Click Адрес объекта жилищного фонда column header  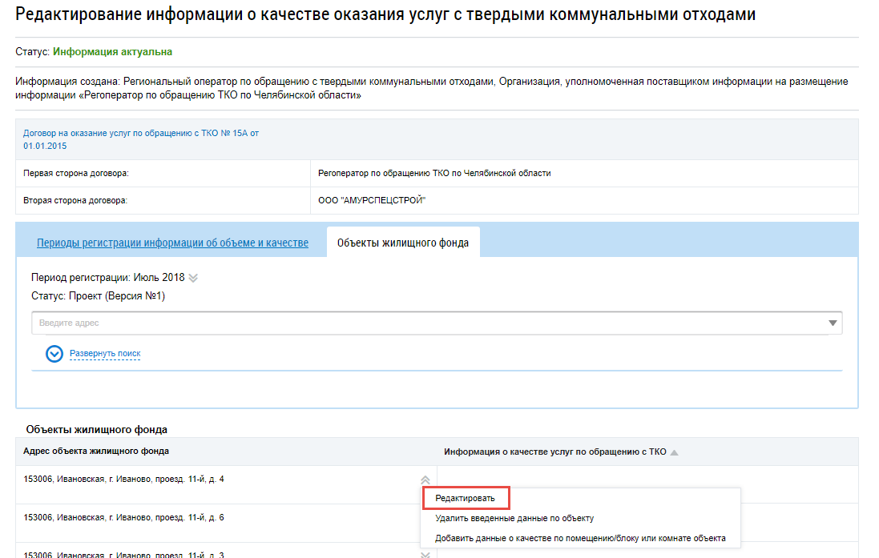click(96, 451)
